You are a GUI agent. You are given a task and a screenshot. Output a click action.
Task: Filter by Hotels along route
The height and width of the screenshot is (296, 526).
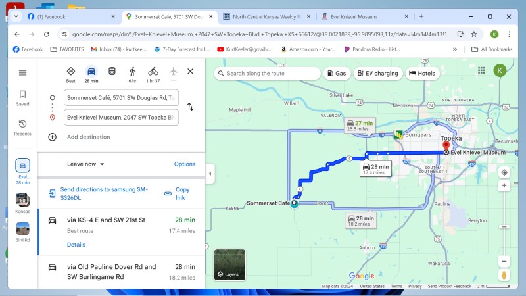click(422, 73)
